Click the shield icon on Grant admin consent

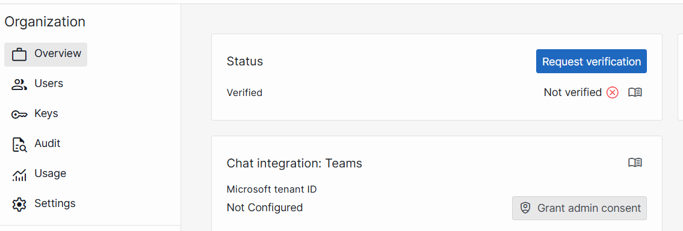click(526, 208)
